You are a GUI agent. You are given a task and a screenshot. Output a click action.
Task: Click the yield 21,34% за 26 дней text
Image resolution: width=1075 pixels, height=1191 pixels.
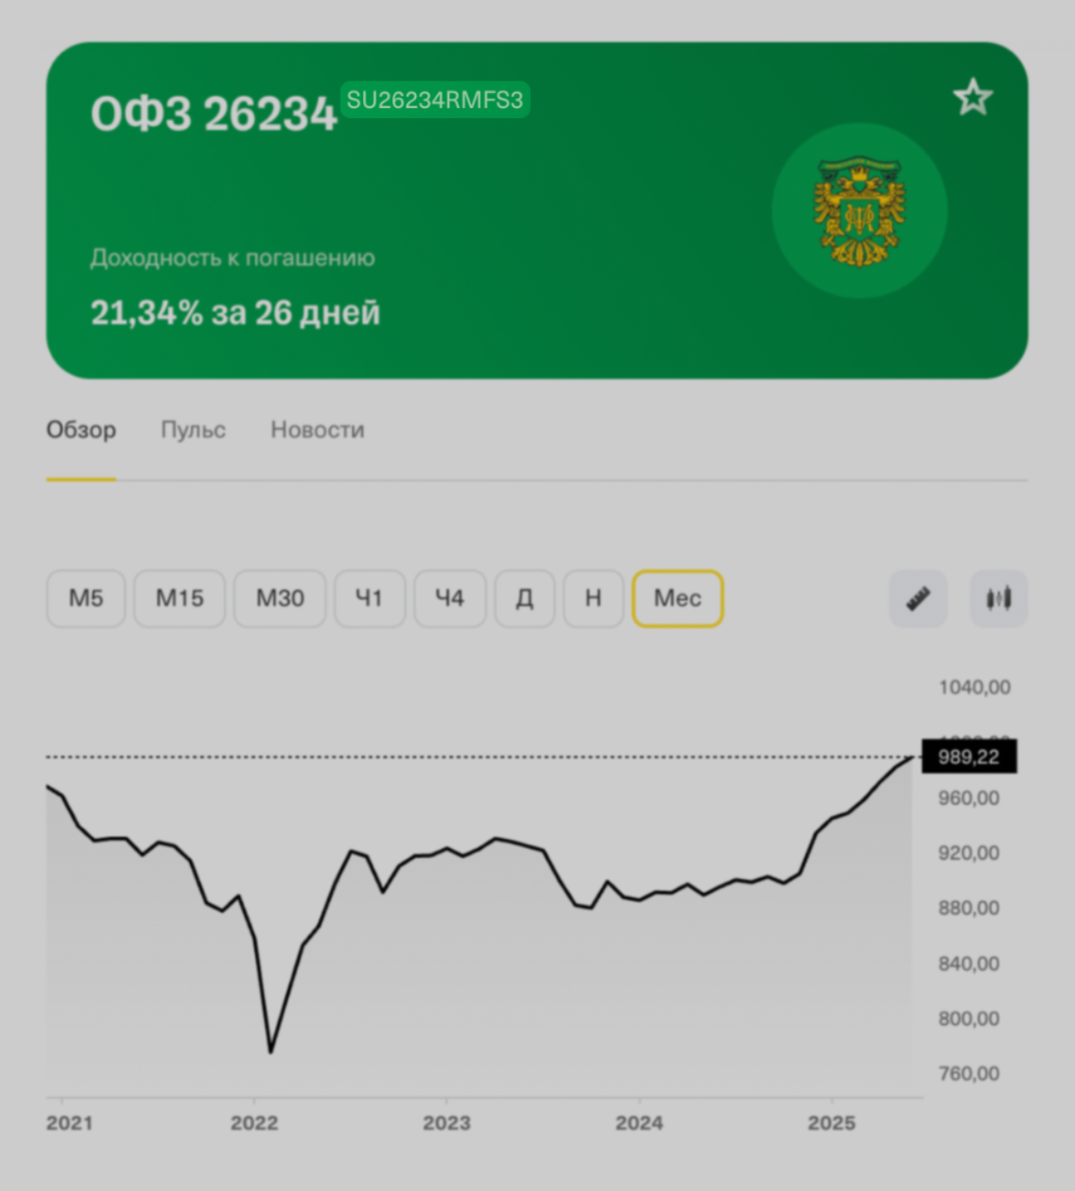point(235,313)
